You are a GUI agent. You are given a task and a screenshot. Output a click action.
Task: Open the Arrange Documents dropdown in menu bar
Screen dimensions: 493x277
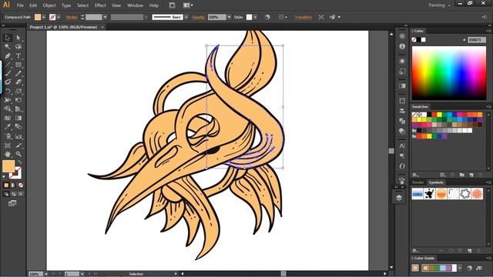click(188, 5)
